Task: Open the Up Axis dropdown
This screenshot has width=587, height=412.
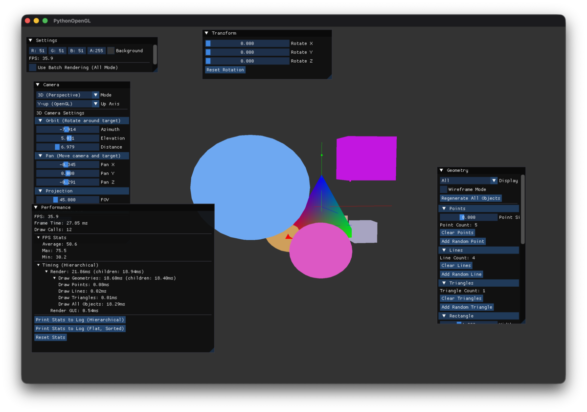Action: tap(68, 104)
